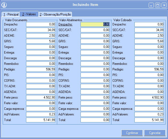Image resolution: width=168 pixels, height=139 pixels.
Task: Click the application logo icon in title bar
Action: click(x=4, y=5)
